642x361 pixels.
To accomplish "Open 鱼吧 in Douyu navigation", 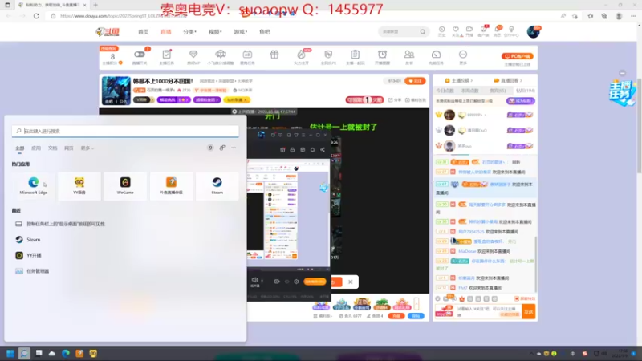I will click(265, 32).
